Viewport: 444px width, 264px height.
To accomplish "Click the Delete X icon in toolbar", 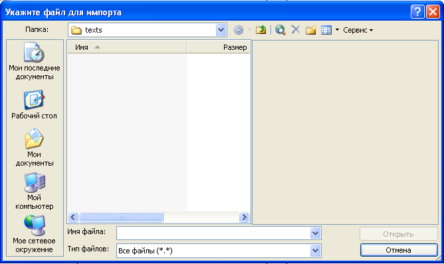I will (296, 29).
